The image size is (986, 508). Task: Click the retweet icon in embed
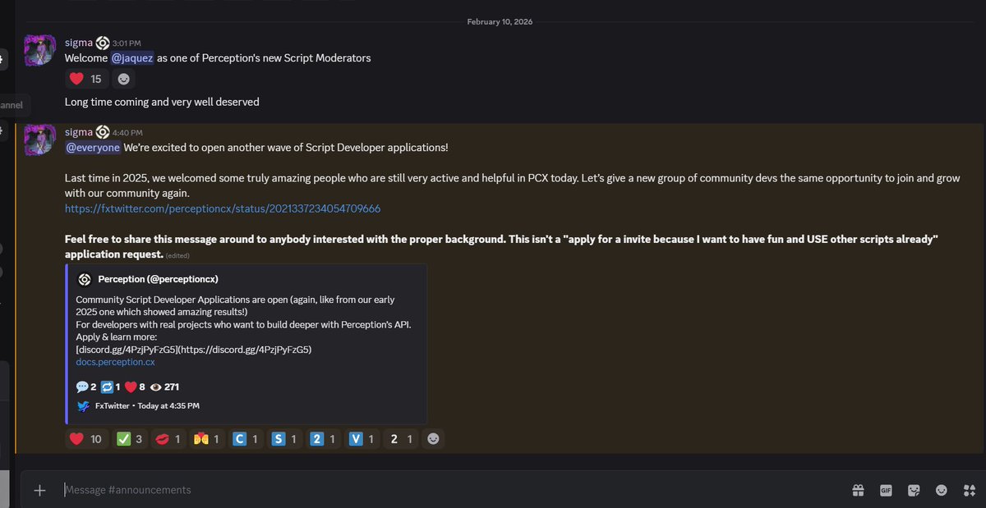point(107,387)
